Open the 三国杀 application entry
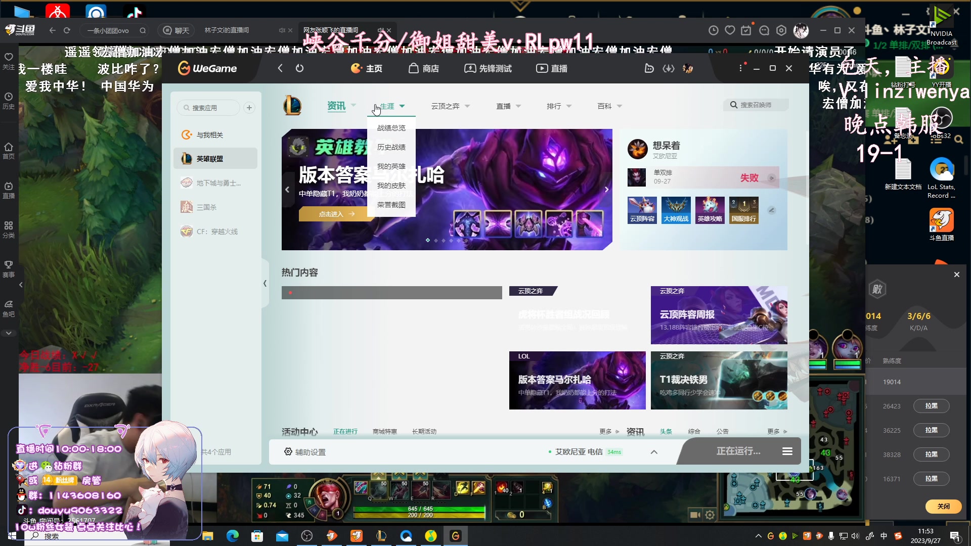The height and width of the screenshot is (546, 971). click(207, 207)
